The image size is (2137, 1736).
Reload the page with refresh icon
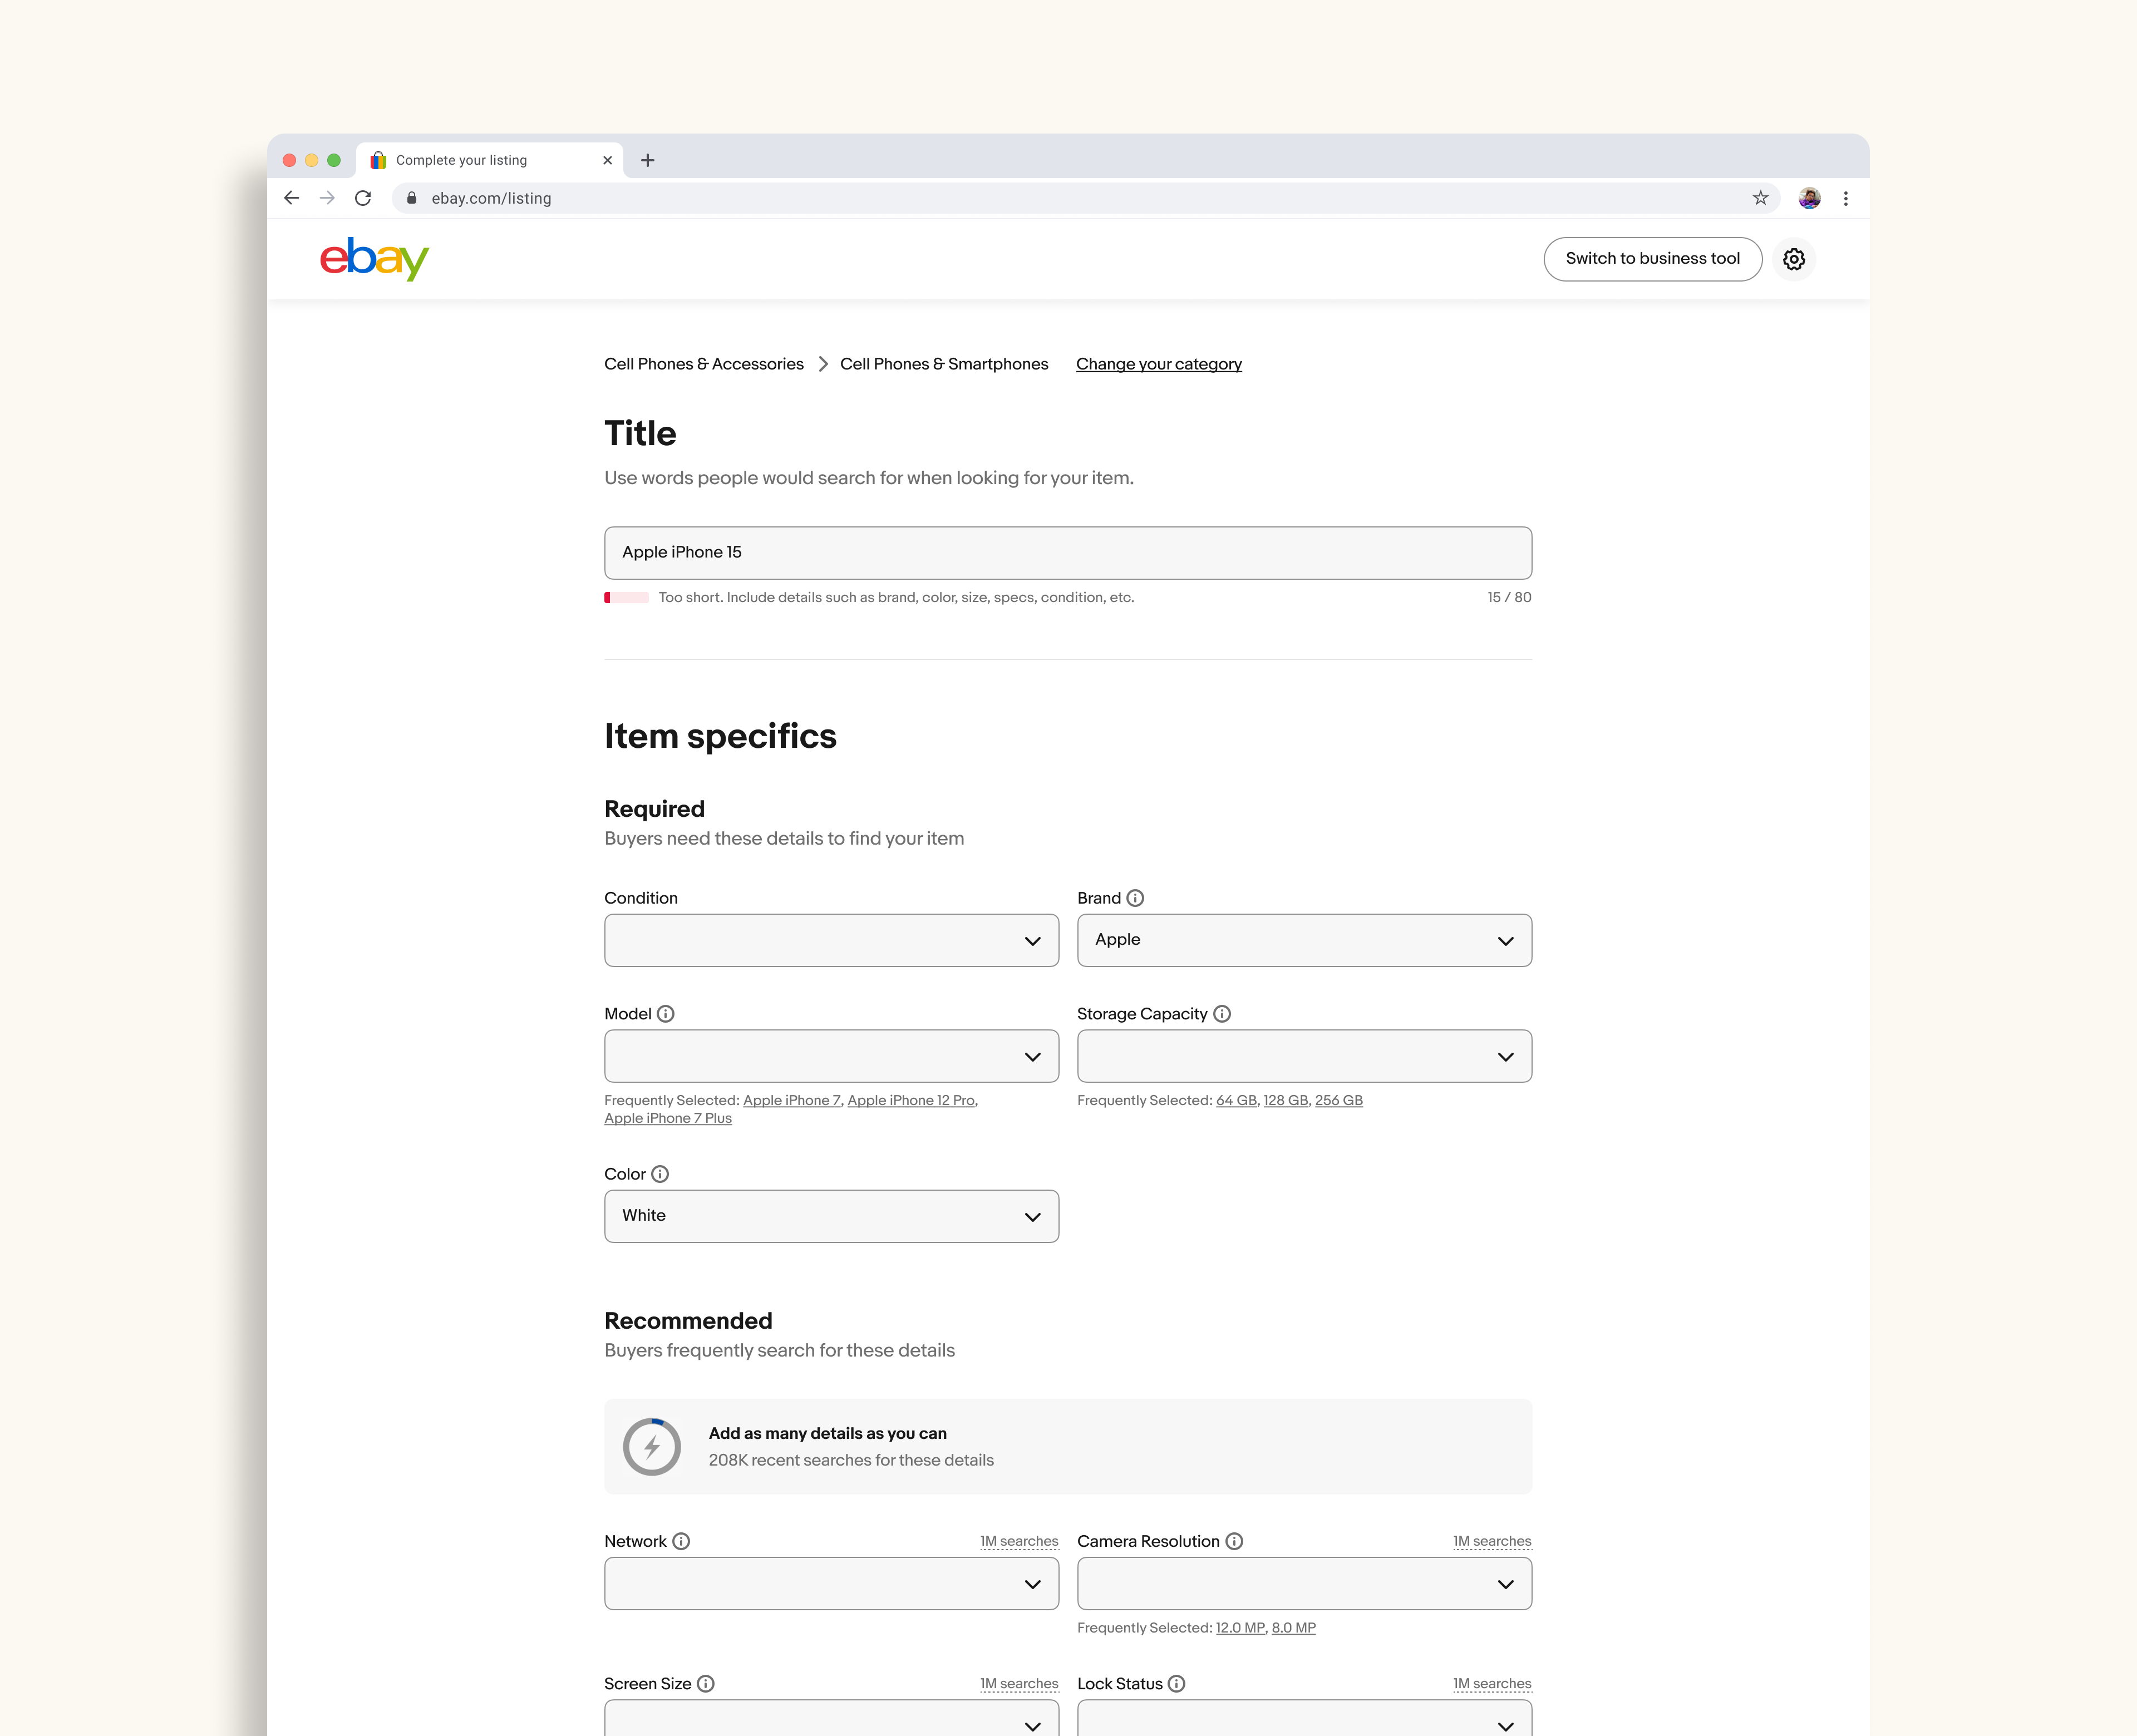coord(363,198)
